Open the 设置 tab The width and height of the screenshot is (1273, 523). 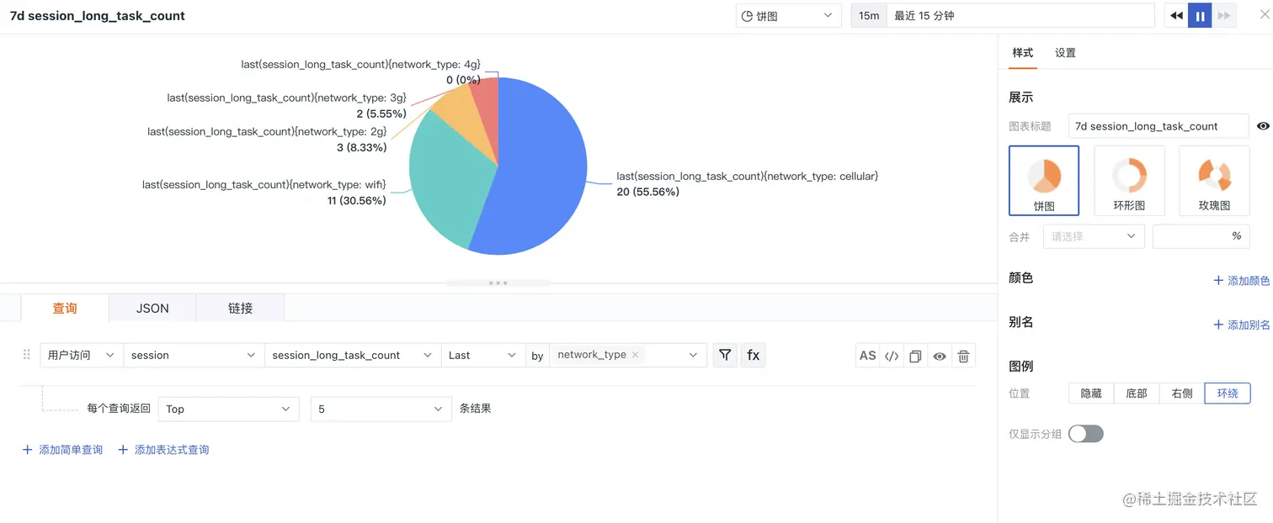point(1065,53)
